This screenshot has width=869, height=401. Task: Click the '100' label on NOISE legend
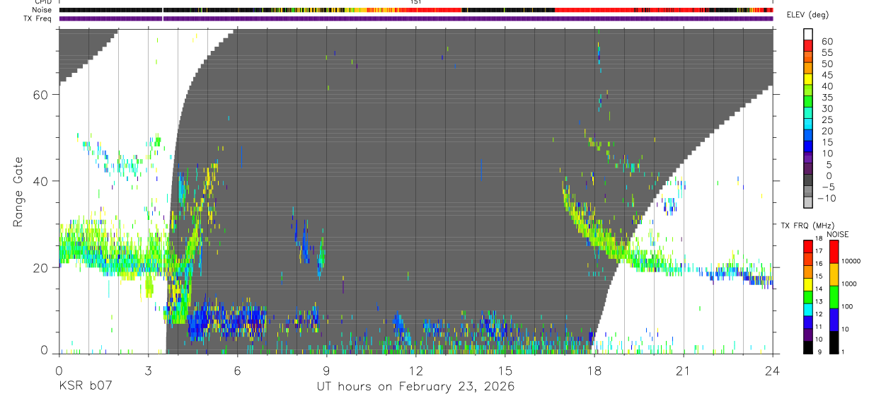point(848,307)
